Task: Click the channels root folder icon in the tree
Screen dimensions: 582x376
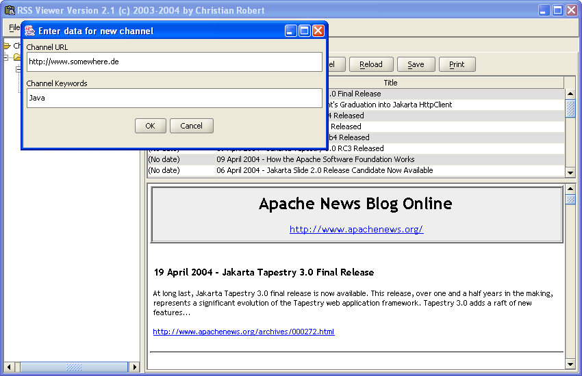Action: (7, 46)
